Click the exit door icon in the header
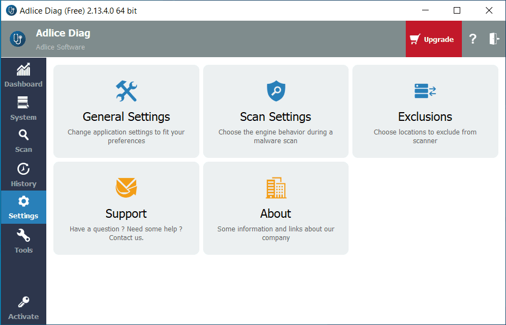Image resolution: width=506 pixels, height=325 pixels. click(494, 39)
